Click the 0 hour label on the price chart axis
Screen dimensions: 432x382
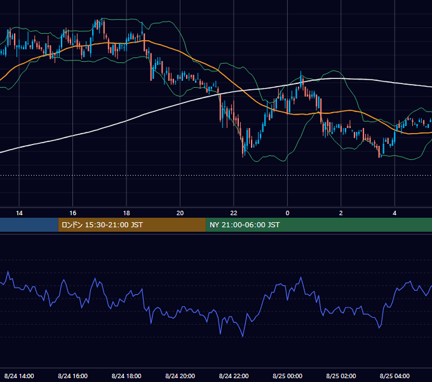287,213
